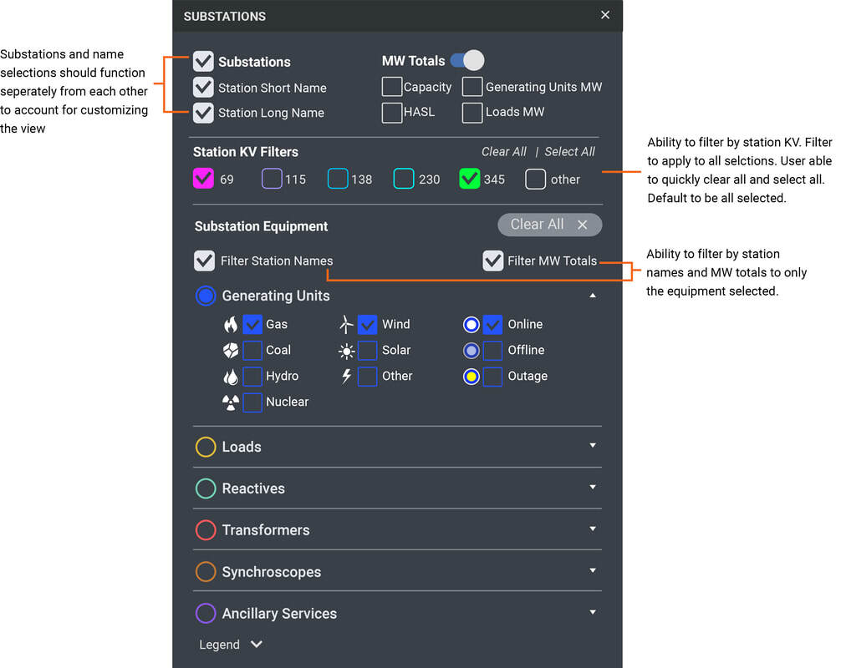Screen dimensions: 841x668
Task: Click the Hydro water drop icon
Action: pyautogui.click(x=231, y=377)
